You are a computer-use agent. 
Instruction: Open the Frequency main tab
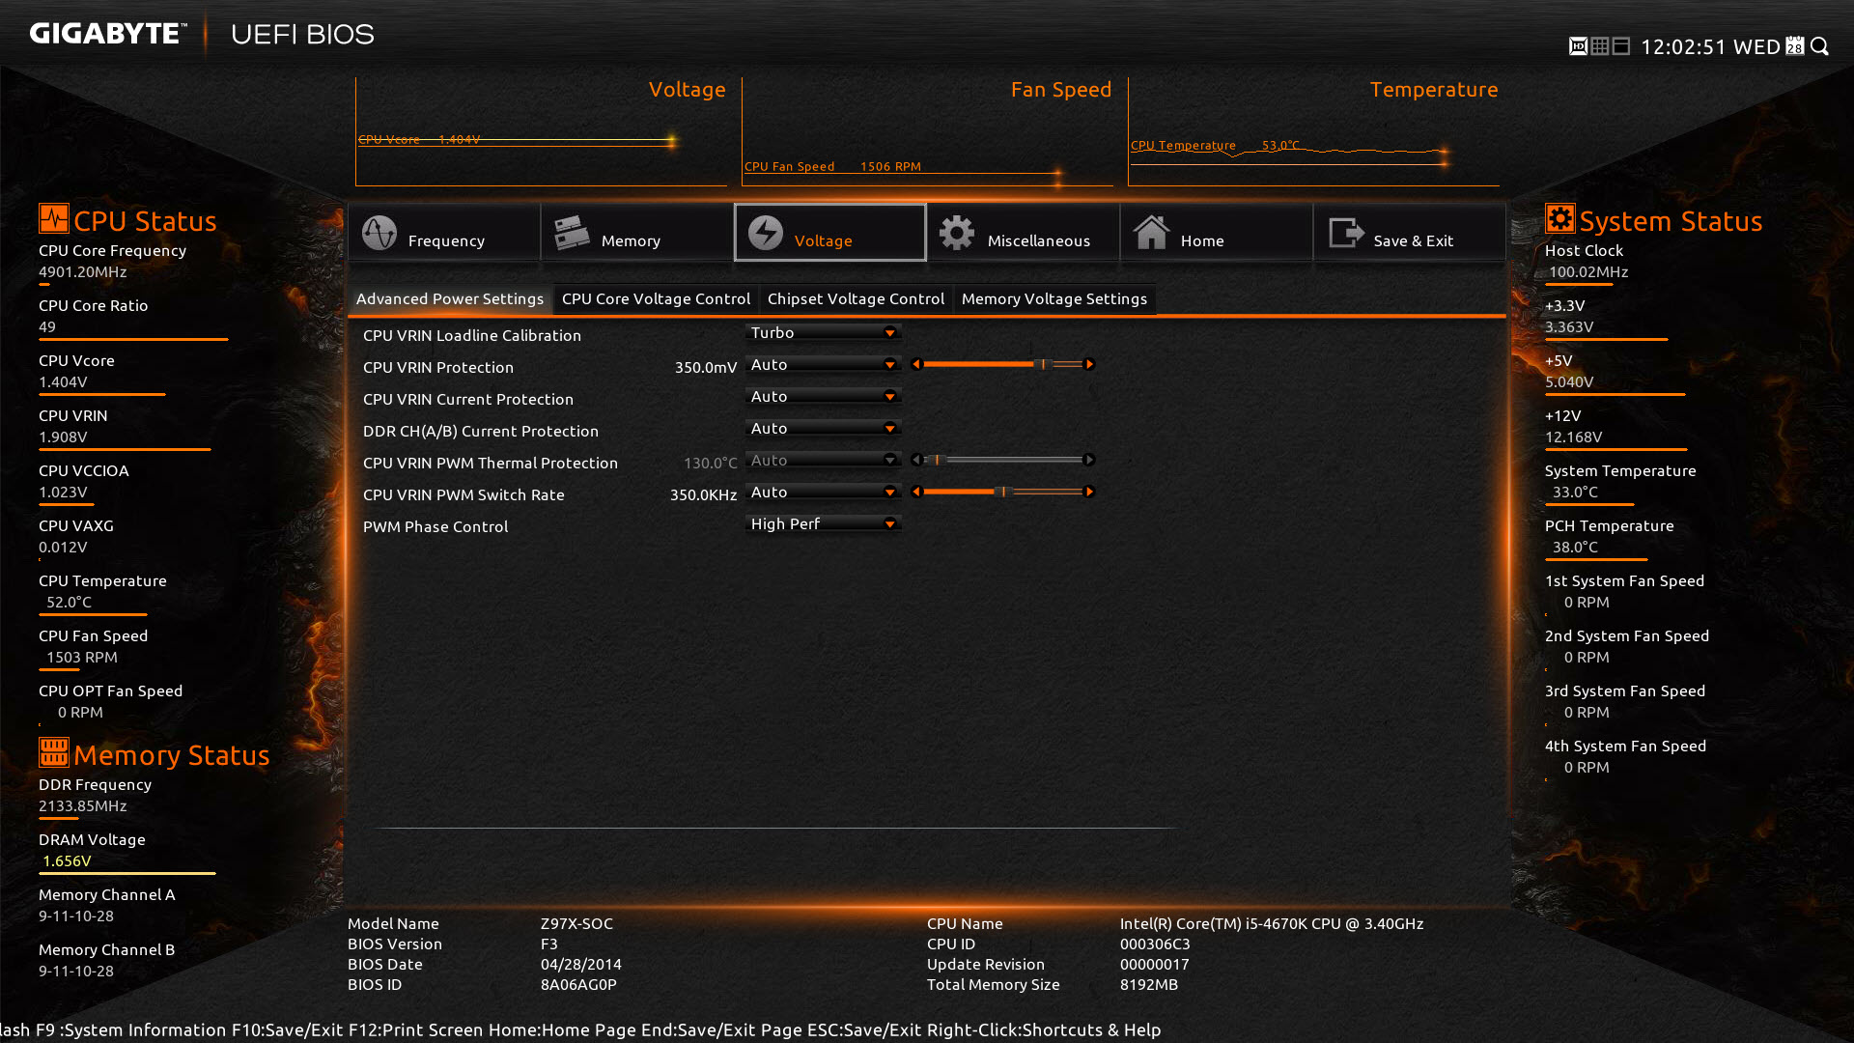coord(444,233)
